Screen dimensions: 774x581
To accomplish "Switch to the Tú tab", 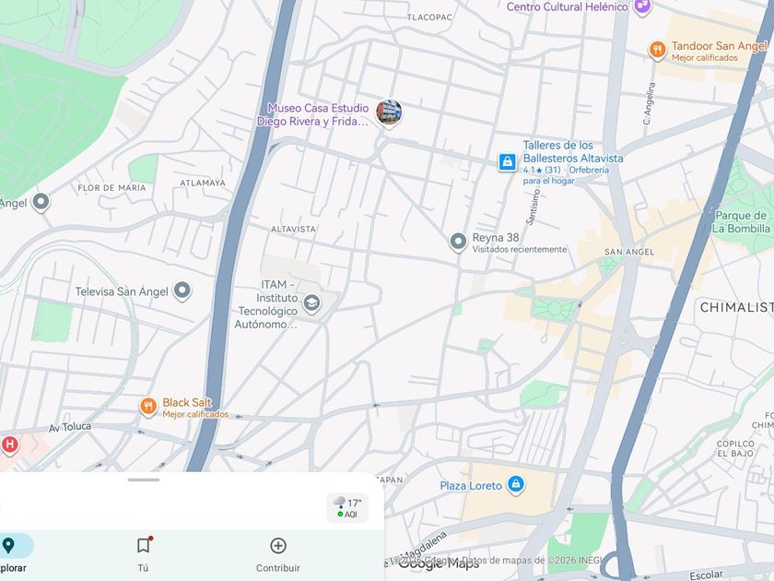I will point(143,554).
